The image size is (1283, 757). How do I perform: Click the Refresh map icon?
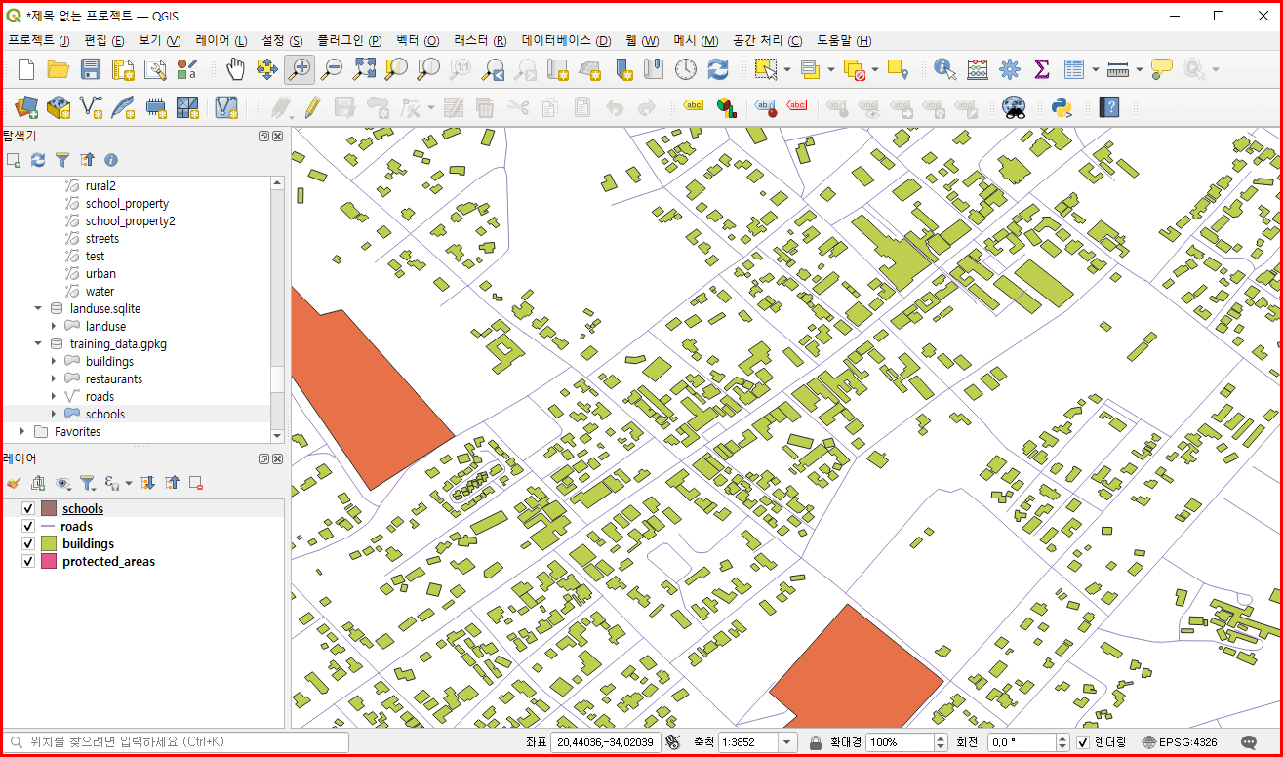[718, 69]
